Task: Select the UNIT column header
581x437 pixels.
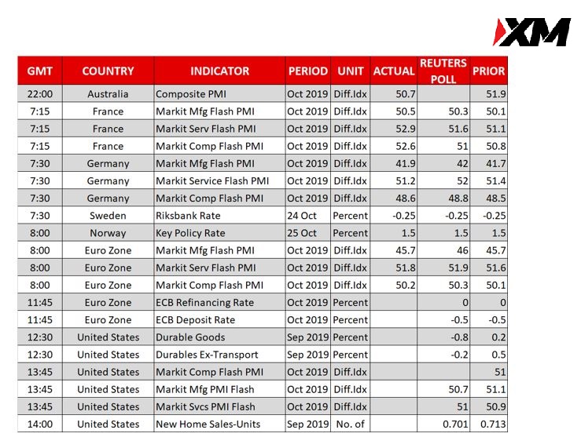Action: (350, 71)
